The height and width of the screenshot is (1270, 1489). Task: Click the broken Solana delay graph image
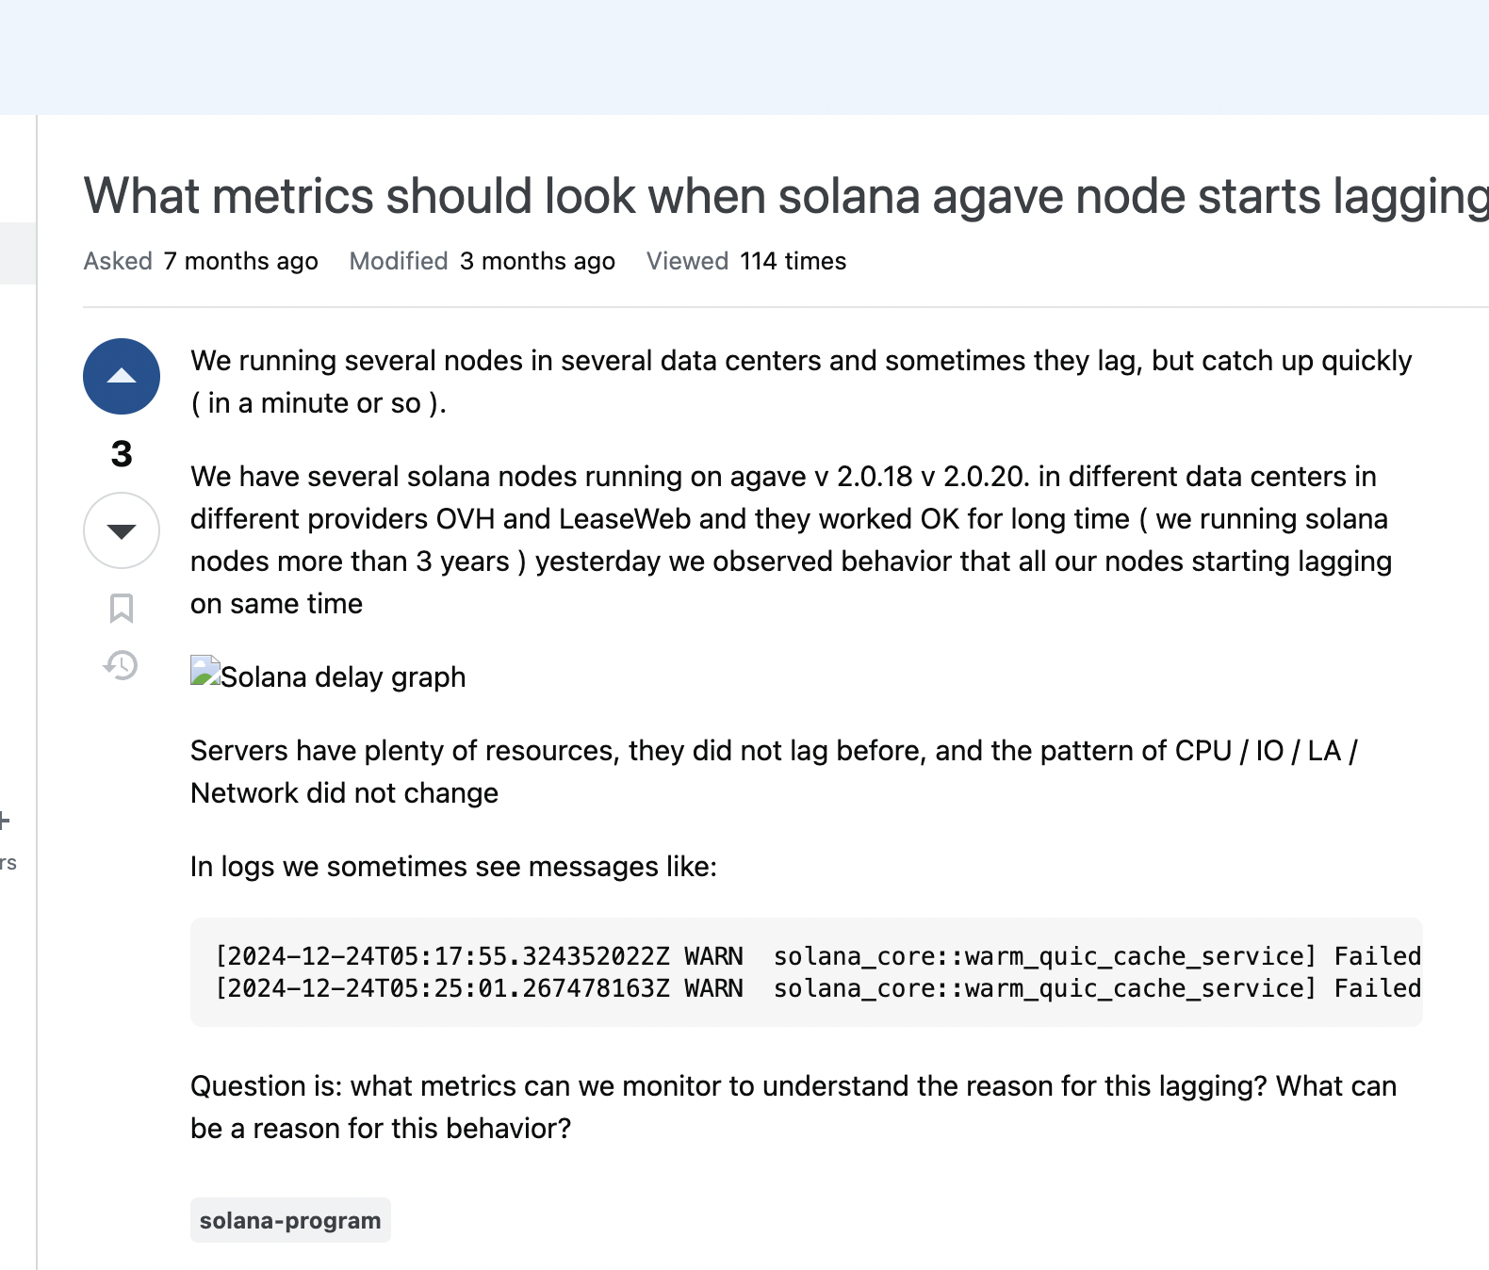[x=327, y=676]
